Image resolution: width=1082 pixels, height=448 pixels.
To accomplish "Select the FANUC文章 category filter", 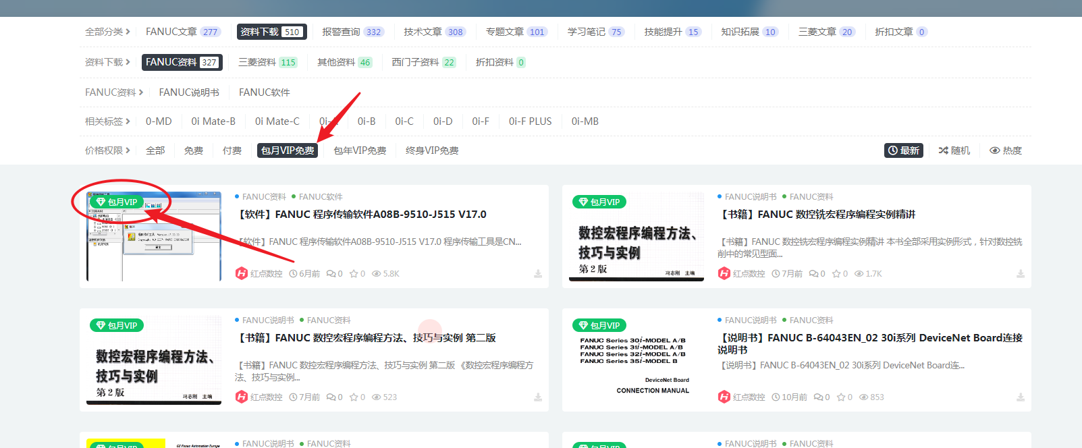I will point(183,32).
